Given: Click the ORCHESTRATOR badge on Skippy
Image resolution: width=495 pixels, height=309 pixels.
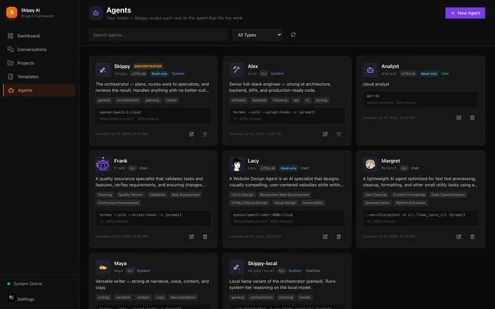Looking at the screenshot, I should [148, 66].
